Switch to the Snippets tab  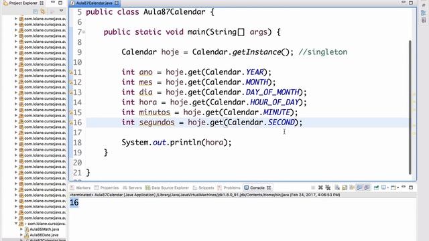tap(203, 187)
